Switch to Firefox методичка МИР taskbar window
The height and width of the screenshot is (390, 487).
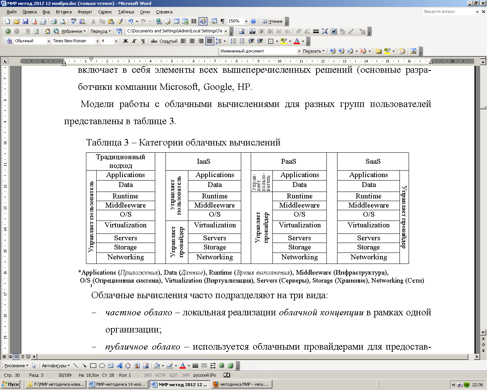[242, 385]
